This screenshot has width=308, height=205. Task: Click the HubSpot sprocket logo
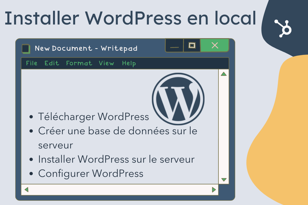tap(283, 28)
